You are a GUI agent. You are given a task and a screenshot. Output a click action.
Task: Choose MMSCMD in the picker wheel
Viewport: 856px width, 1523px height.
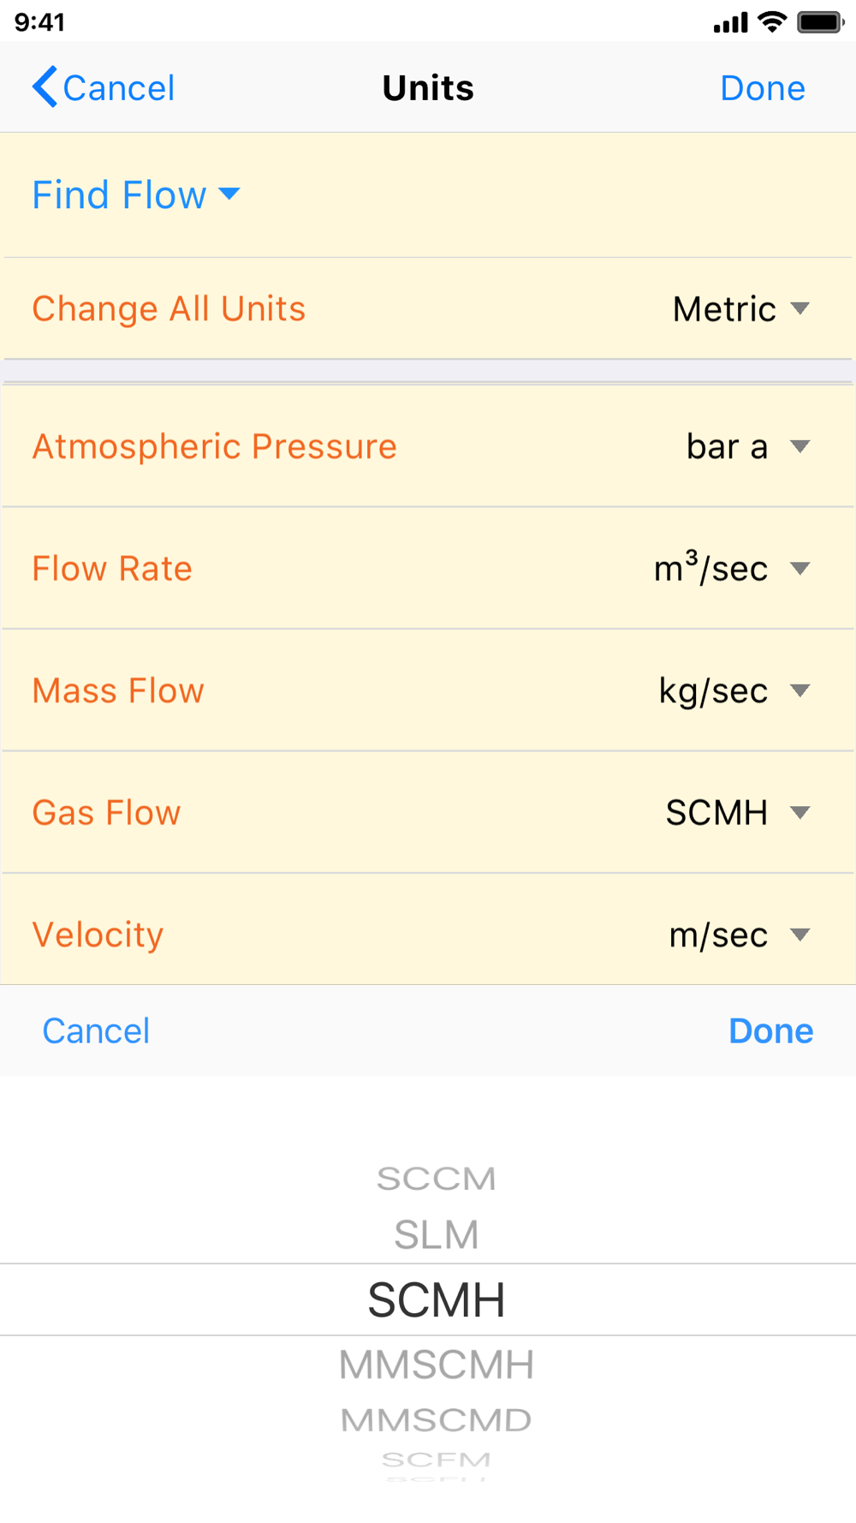(437, 1419)
